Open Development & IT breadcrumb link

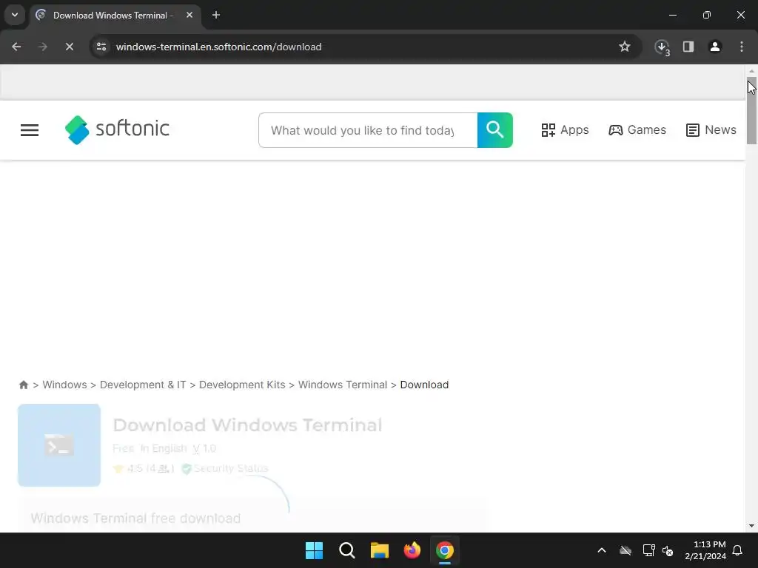[x=143, y=385]
